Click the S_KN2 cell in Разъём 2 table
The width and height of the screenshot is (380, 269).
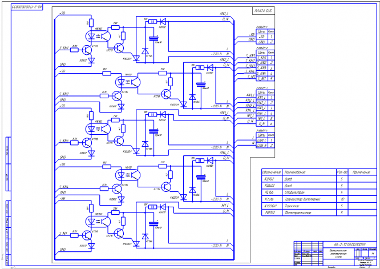262,63
